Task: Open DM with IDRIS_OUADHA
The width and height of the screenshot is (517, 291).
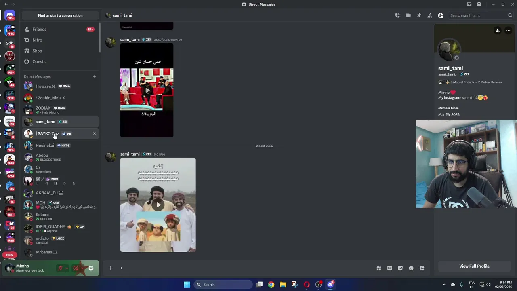Action: click(x=60, y=228)
